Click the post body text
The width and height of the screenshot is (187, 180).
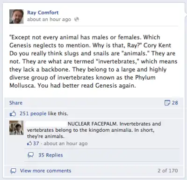tap(93, 61)
